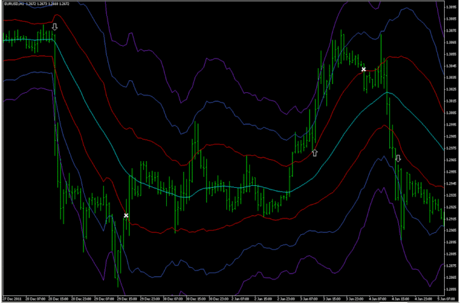460x303 pixels.
Task: Click the 3 Jan 23:00 time label
Action: [x=355, y=299]
